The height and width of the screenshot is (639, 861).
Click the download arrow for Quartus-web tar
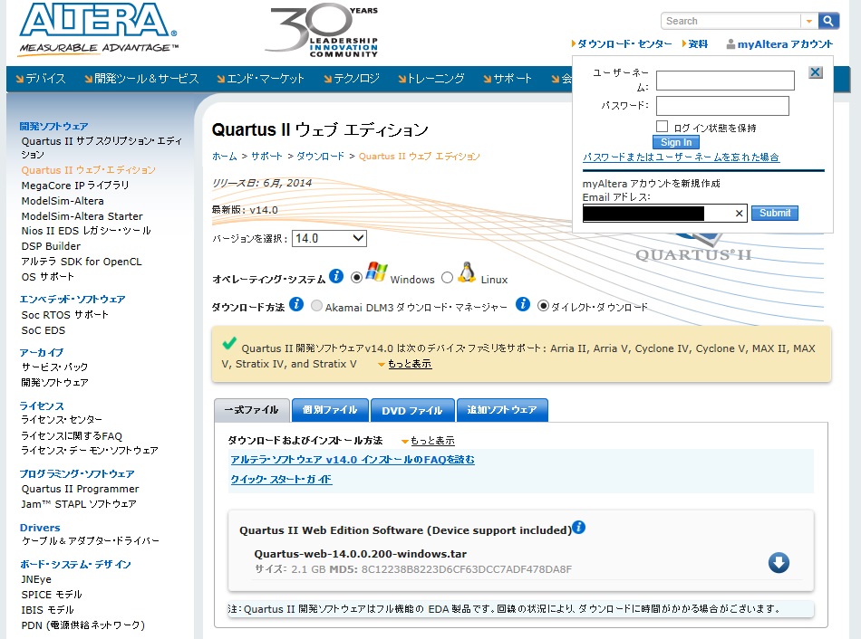pyautogui.click(x=779, y=562)
